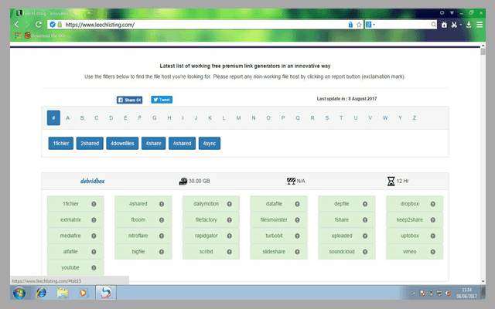Report turbobit via exclamation icon
The width and height of the screenshot is (495, 309).
tap(297, 236)
